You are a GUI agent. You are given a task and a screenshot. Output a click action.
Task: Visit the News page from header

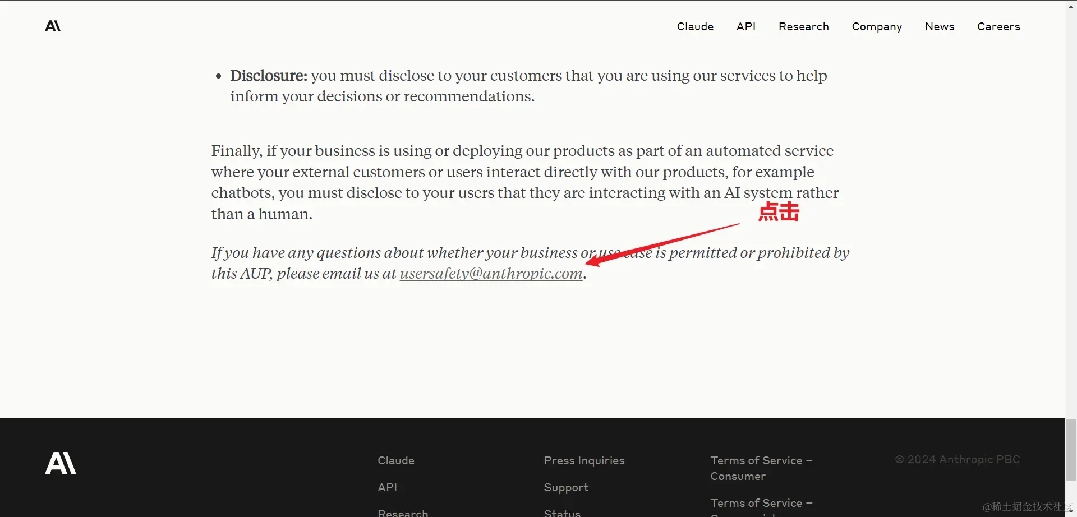tap(940, 26)
